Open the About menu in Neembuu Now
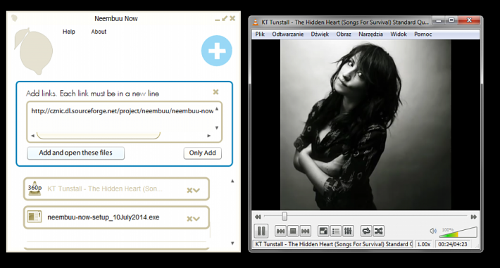Viewport: 500px width, 268px height. tap(99, 32)
